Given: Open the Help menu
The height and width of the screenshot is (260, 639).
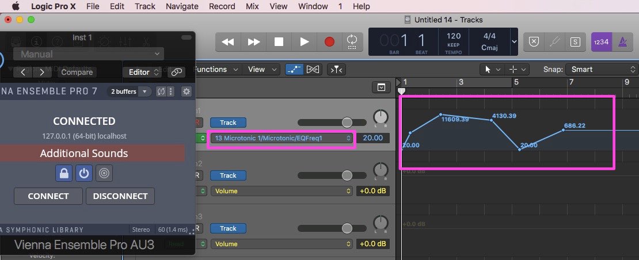Looking at the screenshot, I should click(x=362, y=6).
